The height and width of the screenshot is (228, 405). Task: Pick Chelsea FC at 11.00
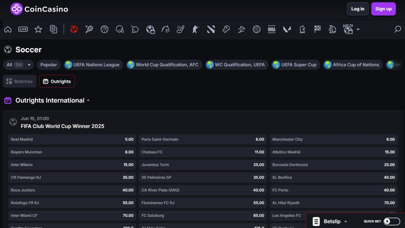pos(203,152)
